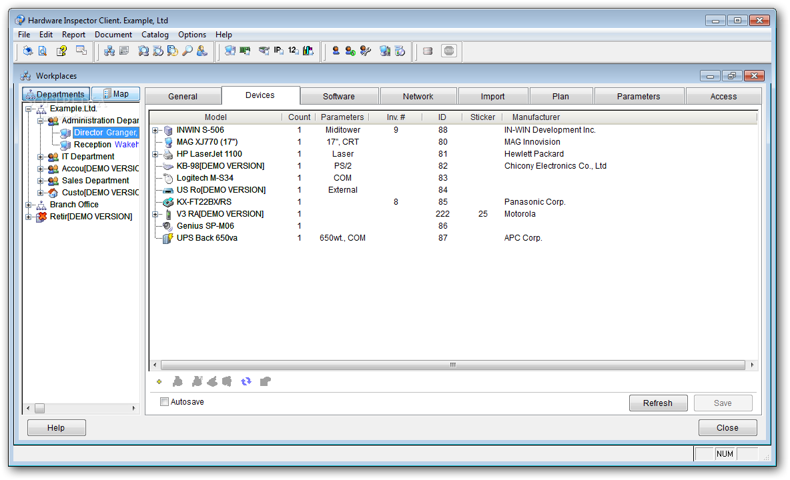Switch to the General tab
The image size is (790, 480).
coord(183,96)
